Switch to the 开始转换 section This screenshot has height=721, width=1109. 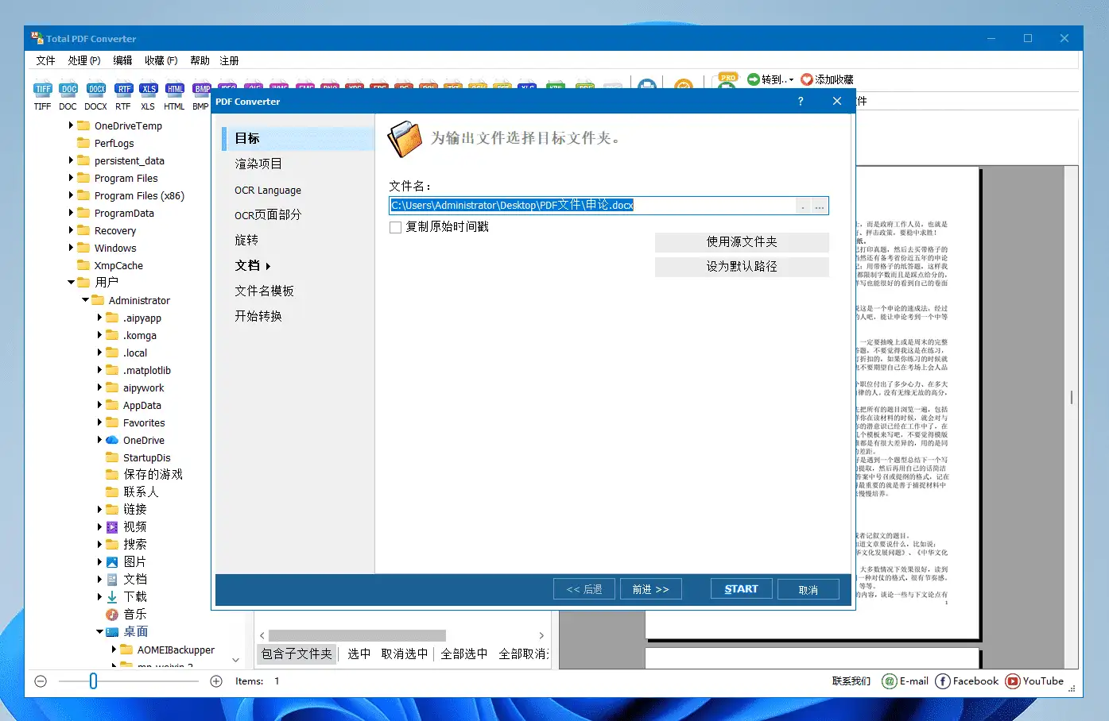258,316
